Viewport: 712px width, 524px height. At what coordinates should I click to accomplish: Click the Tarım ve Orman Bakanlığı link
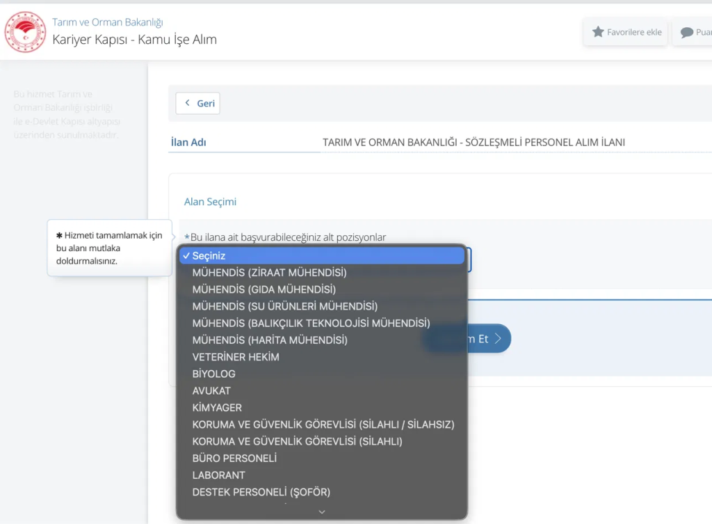[108, 22]
